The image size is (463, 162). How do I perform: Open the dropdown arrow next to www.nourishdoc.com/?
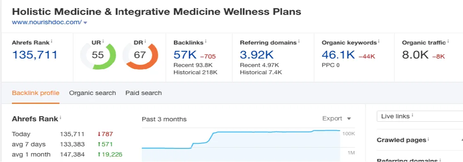click(86, 22)
